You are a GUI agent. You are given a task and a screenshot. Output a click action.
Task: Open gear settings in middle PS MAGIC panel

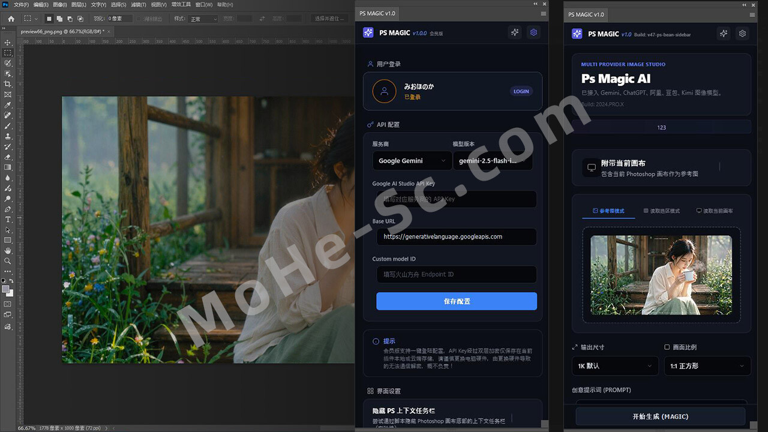coord(533,32)
